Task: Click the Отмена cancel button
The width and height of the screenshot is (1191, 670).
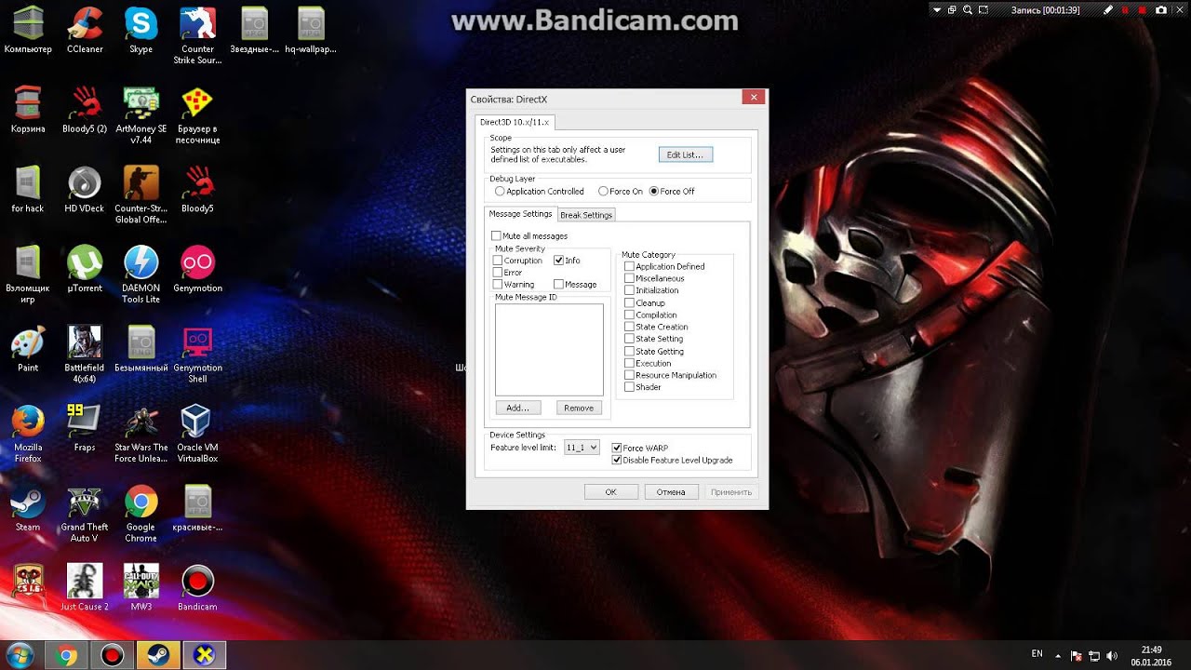Action: [x=671, y=492]
